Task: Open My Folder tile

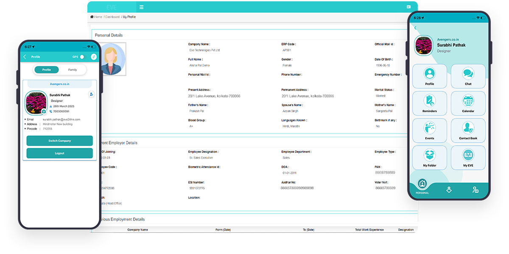Action: (x=429, y=157)
